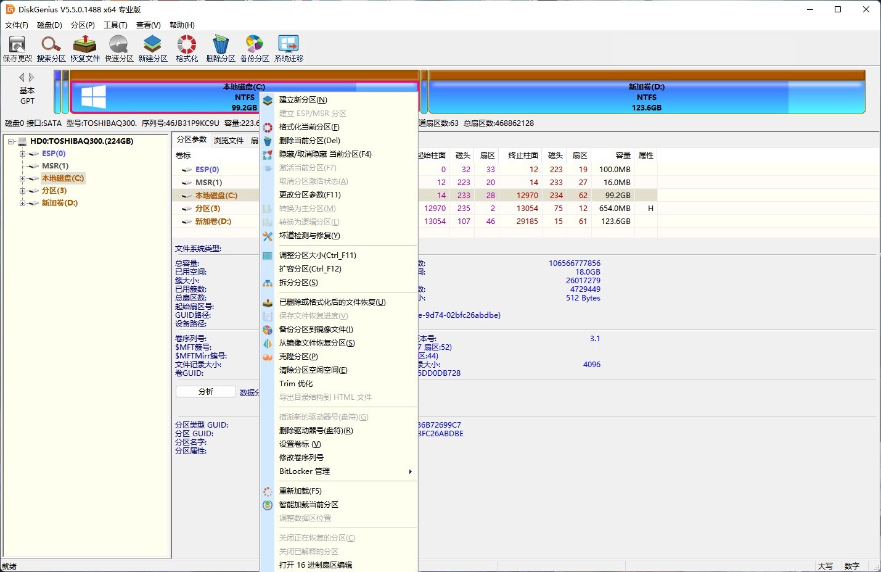This screenshot has height=572, width=881.
Task: Open the 搜索分区 magnifier tool
Action: point(51,48)
